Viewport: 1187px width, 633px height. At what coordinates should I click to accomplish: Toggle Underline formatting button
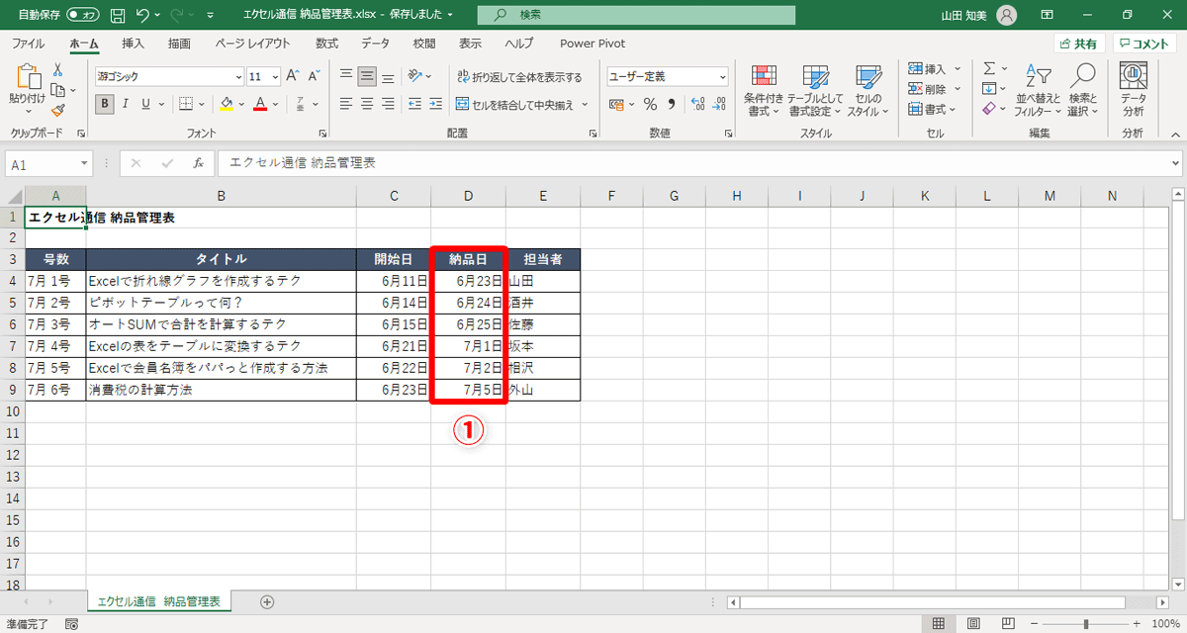[x=145, y=103]
